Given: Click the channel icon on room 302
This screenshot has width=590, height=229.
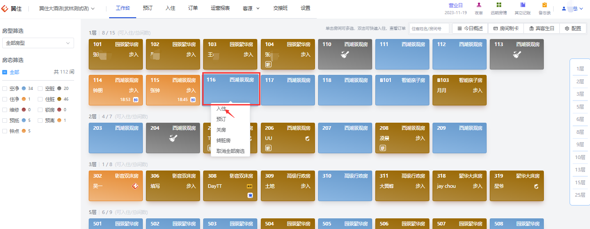Looking at the screenshot, I should [x=136, y=186].
